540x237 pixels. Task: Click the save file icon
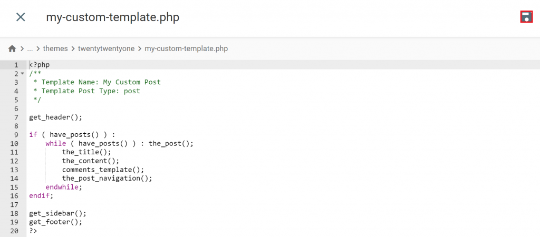(x=526, y=17)
